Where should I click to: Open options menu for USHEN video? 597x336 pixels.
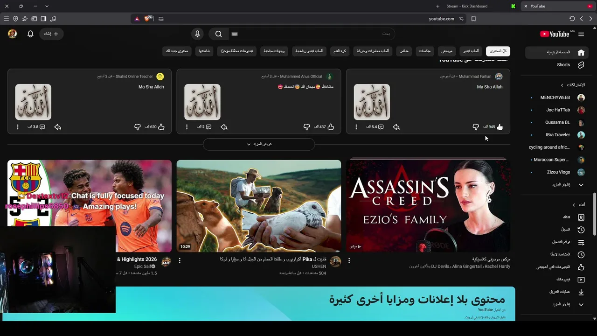click(180, 260)
